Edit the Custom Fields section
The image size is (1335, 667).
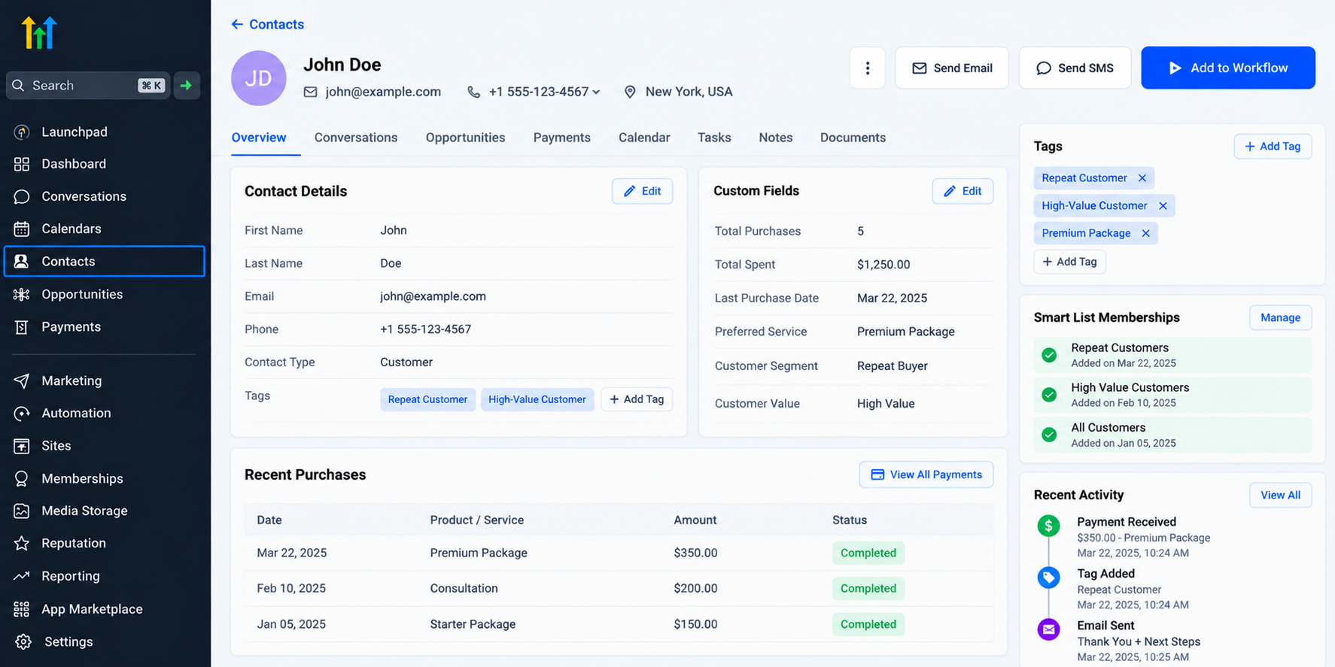click(962, 191)
